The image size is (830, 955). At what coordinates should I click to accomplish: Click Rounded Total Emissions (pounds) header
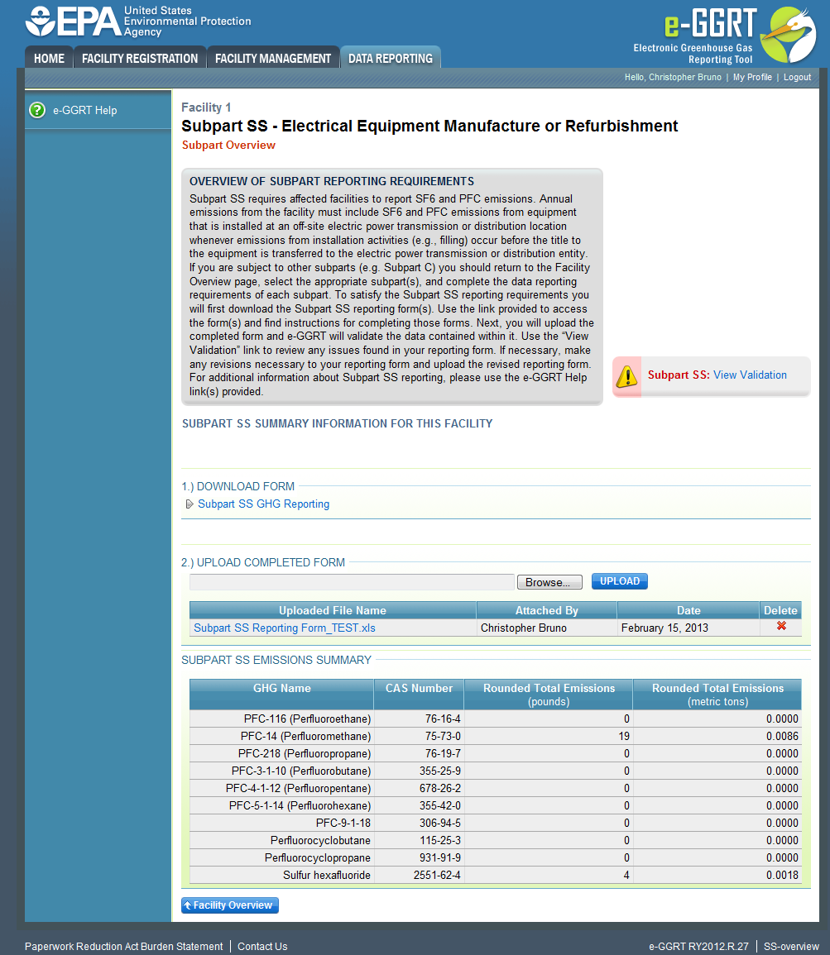tap(549, 695)
